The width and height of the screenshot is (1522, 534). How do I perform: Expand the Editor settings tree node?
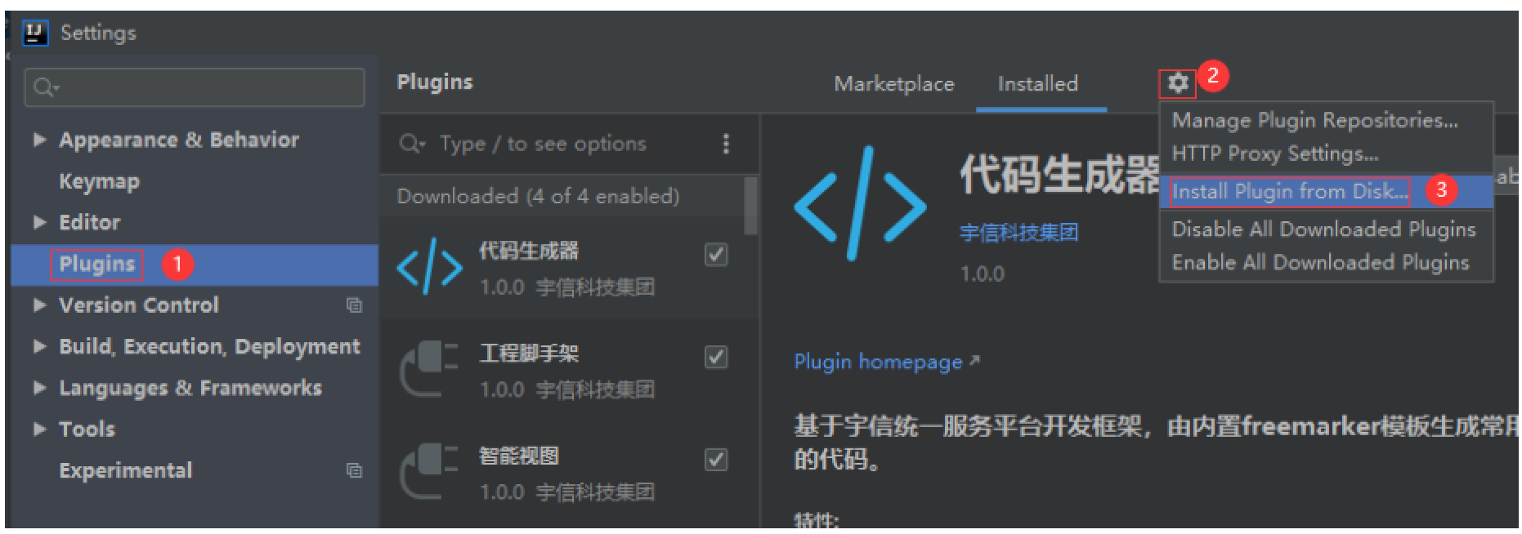point(39,222)
